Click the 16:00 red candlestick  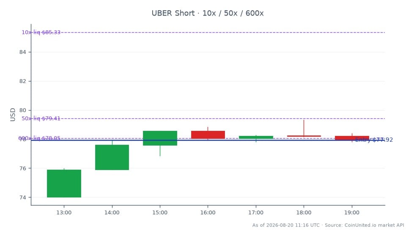[208, 135]
